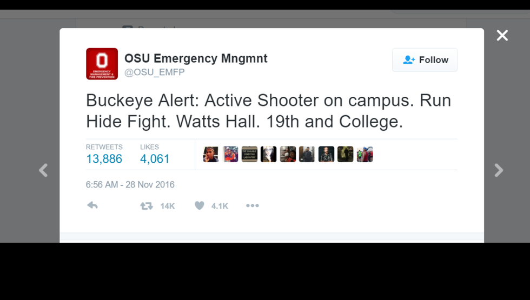Screen dimensions: 530x300
Task: Click the @OSU_EMFP handle
Action: coord(155,72)
